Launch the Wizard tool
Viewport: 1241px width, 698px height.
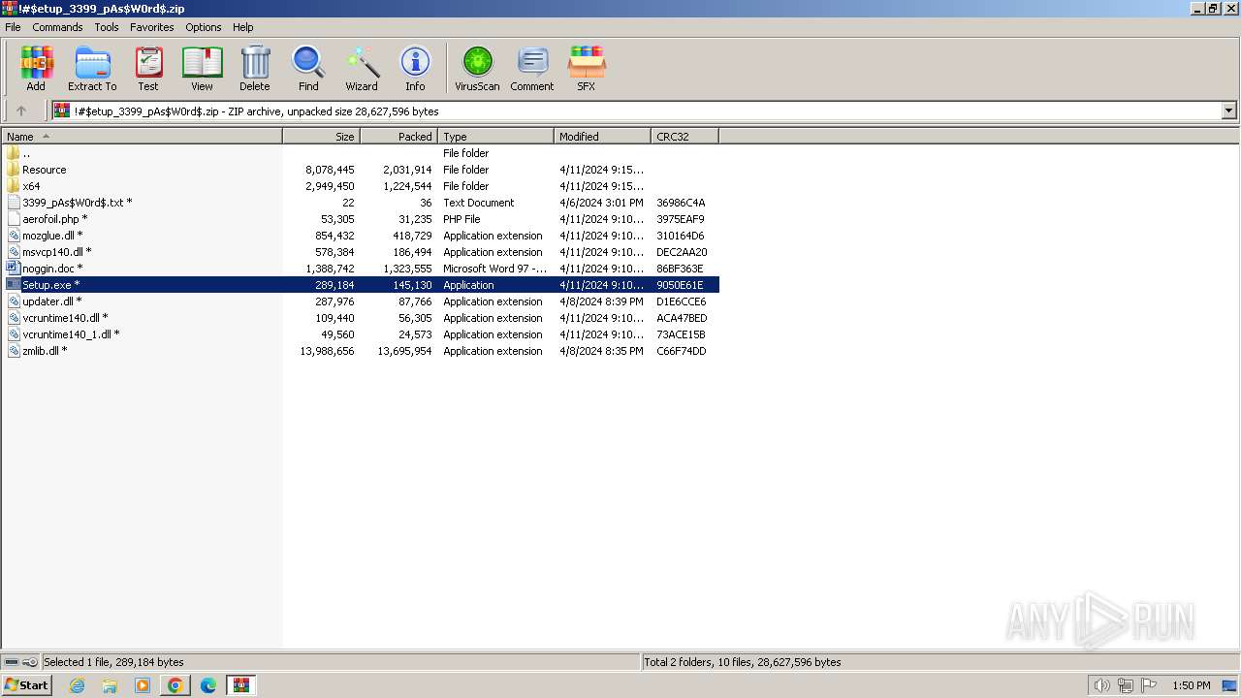click(x=362, y=69)
